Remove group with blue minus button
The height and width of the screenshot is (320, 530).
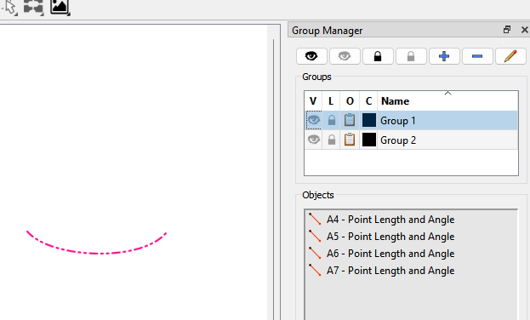477,56
